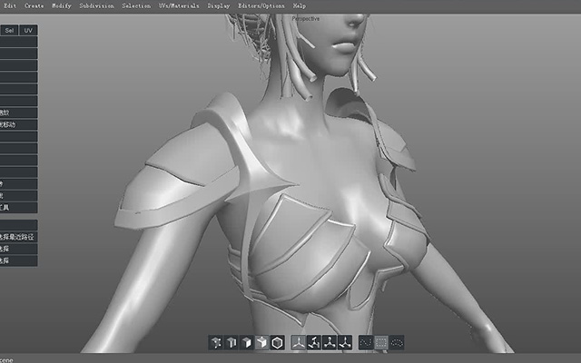The image size is (581, 363).
Task: Activate the universal manipulator plain-axes icon
Action: tap(299, 343)
